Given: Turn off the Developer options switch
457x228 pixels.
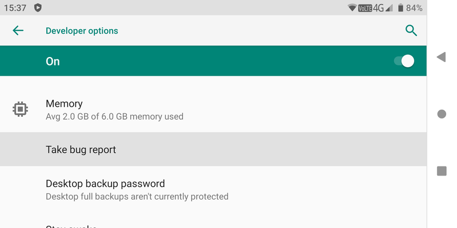Looking at the screenshot, I should pos(404,61).
